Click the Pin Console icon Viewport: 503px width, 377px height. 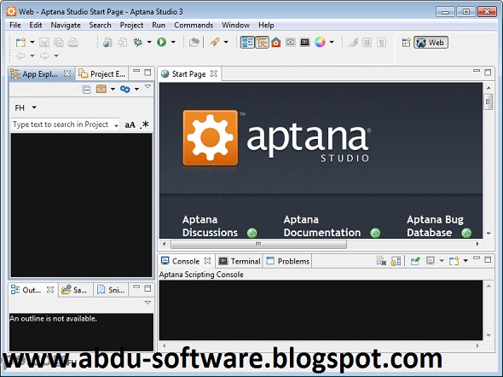pos(415,261)
